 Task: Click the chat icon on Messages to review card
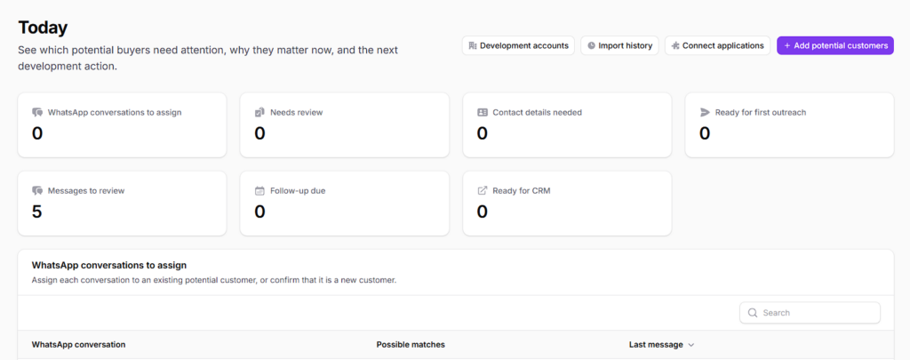(37, 190)
